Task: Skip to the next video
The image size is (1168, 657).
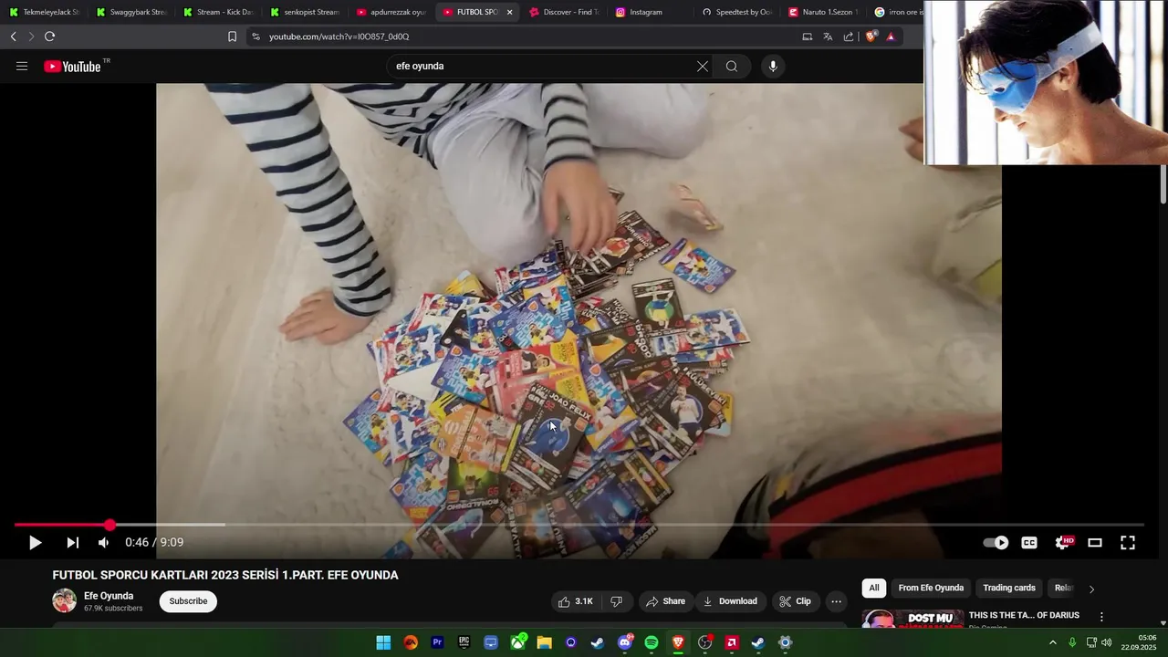Action: [73, 543]
